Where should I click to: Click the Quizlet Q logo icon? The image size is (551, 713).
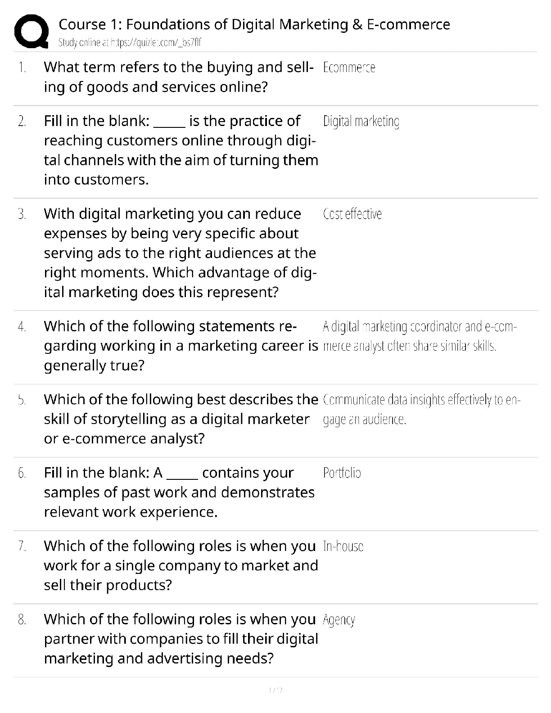tap(31, 31)
